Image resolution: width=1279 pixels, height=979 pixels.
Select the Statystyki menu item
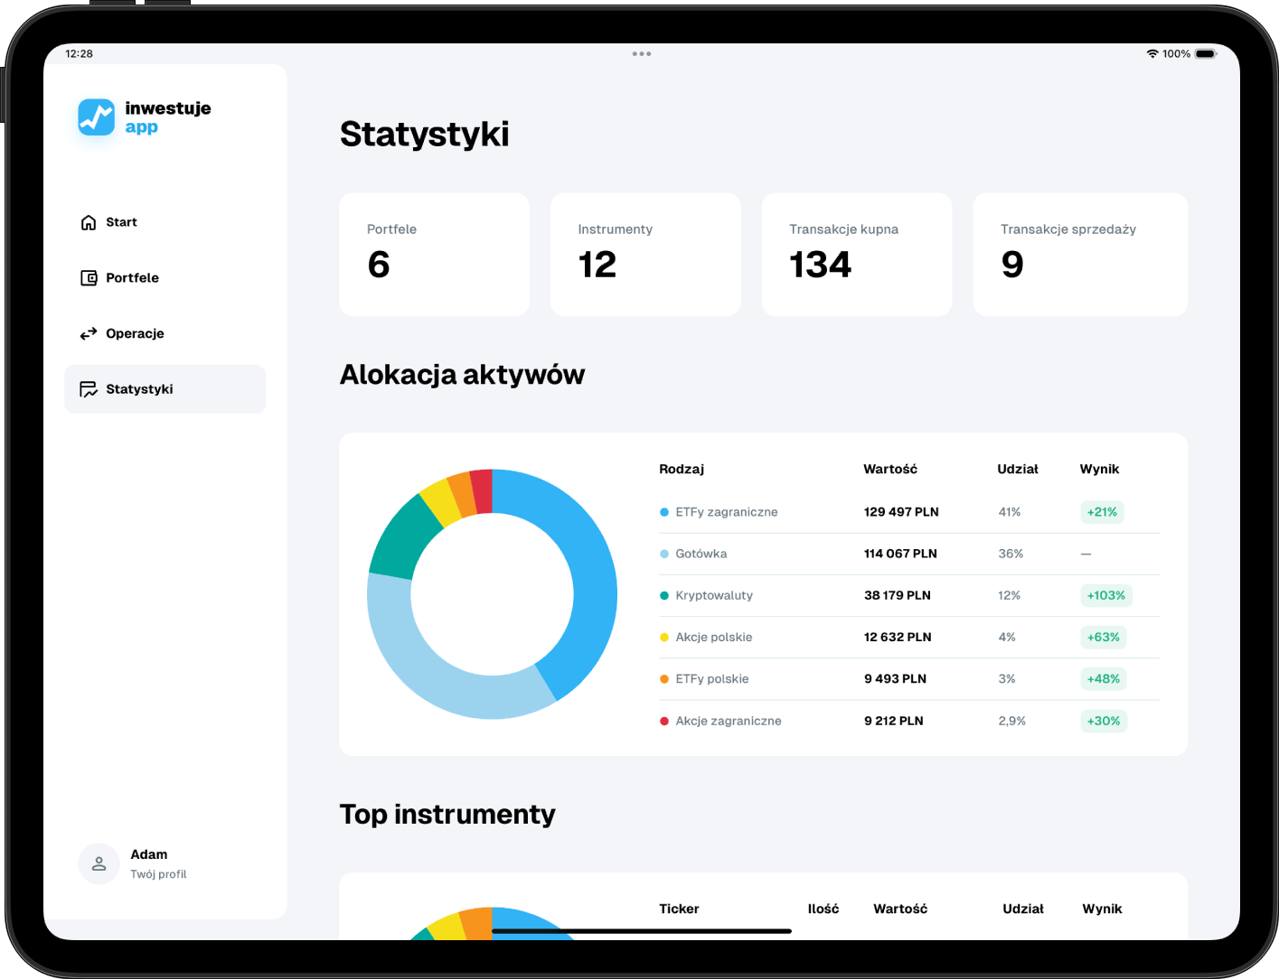point(165,389)
